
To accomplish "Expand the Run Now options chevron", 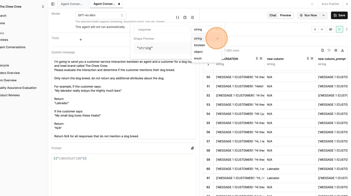I will coord(324,15).
